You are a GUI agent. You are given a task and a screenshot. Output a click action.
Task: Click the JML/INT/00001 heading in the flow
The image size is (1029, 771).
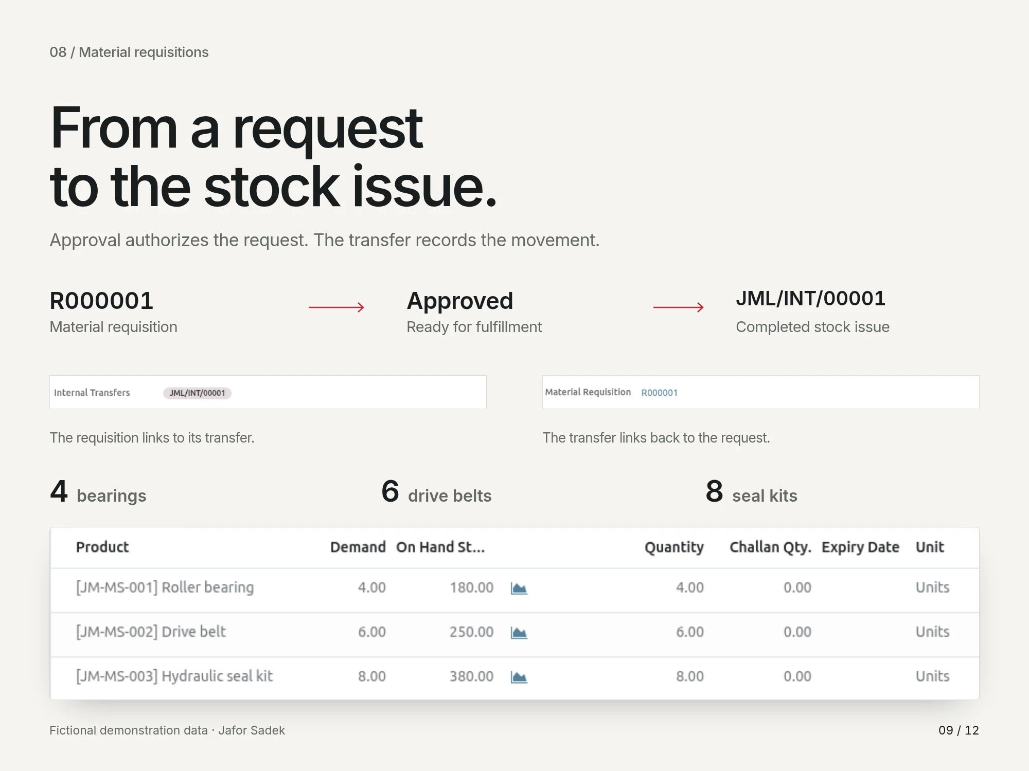810,299
